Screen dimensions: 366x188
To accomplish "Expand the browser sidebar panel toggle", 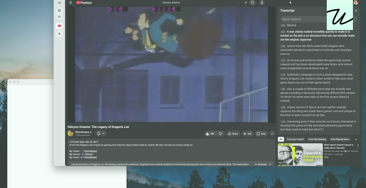I will [59, 3].
